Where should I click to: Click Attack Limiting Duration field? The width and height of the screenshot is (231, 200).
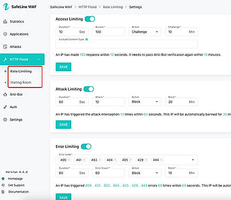[72, 102]
